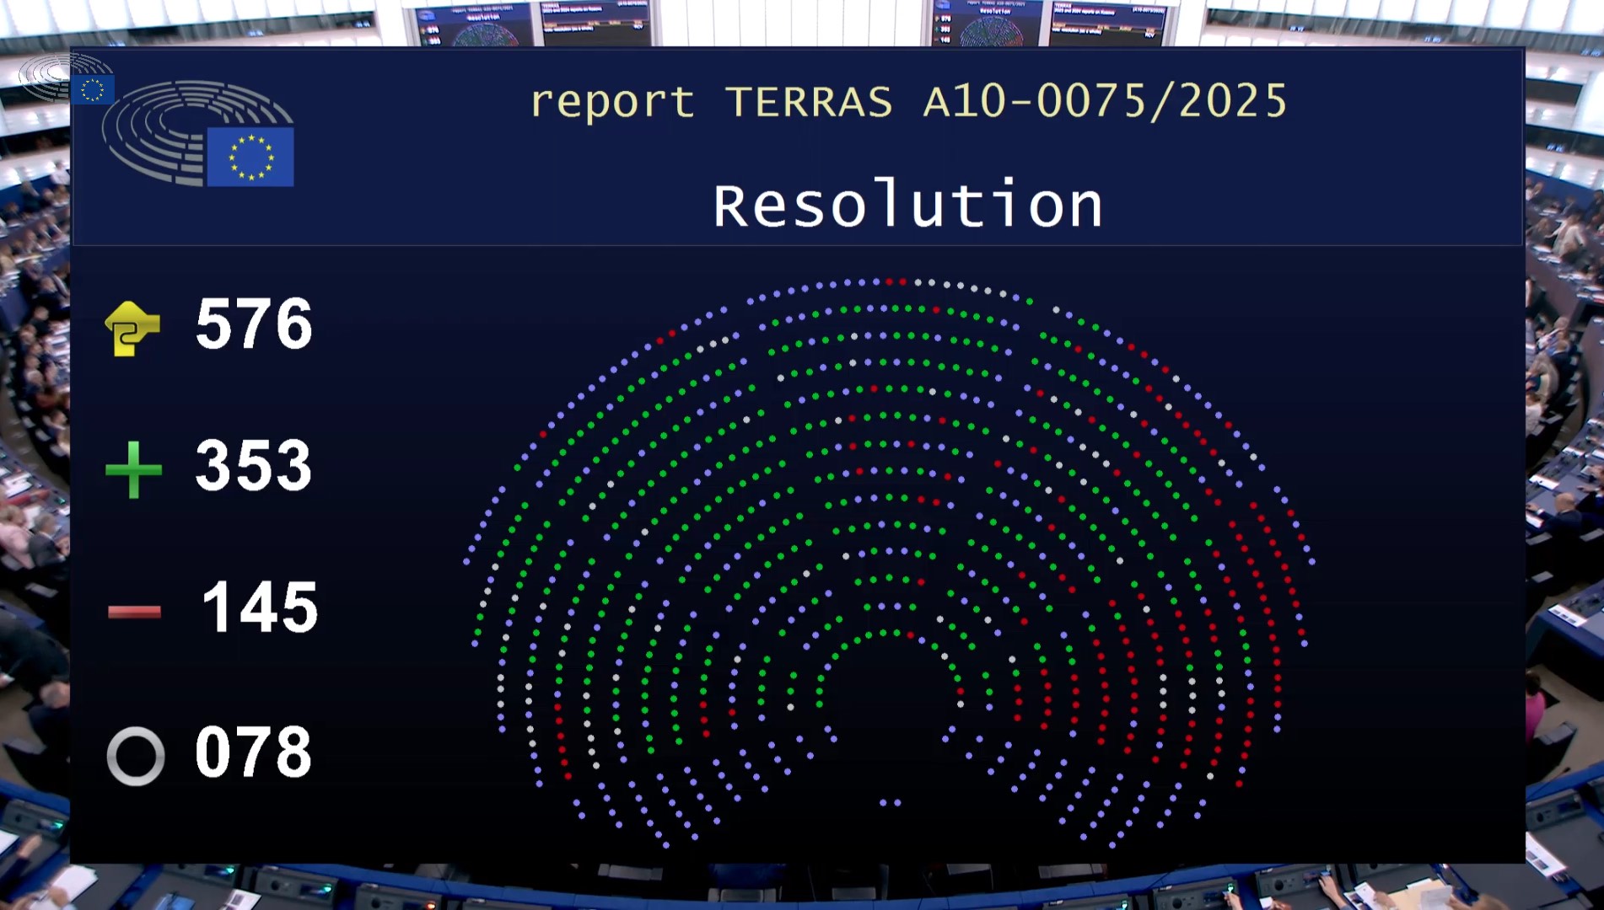
Task: Click the EU flag in the large logo
Action: pyautogui.click(x=250, y=157)
